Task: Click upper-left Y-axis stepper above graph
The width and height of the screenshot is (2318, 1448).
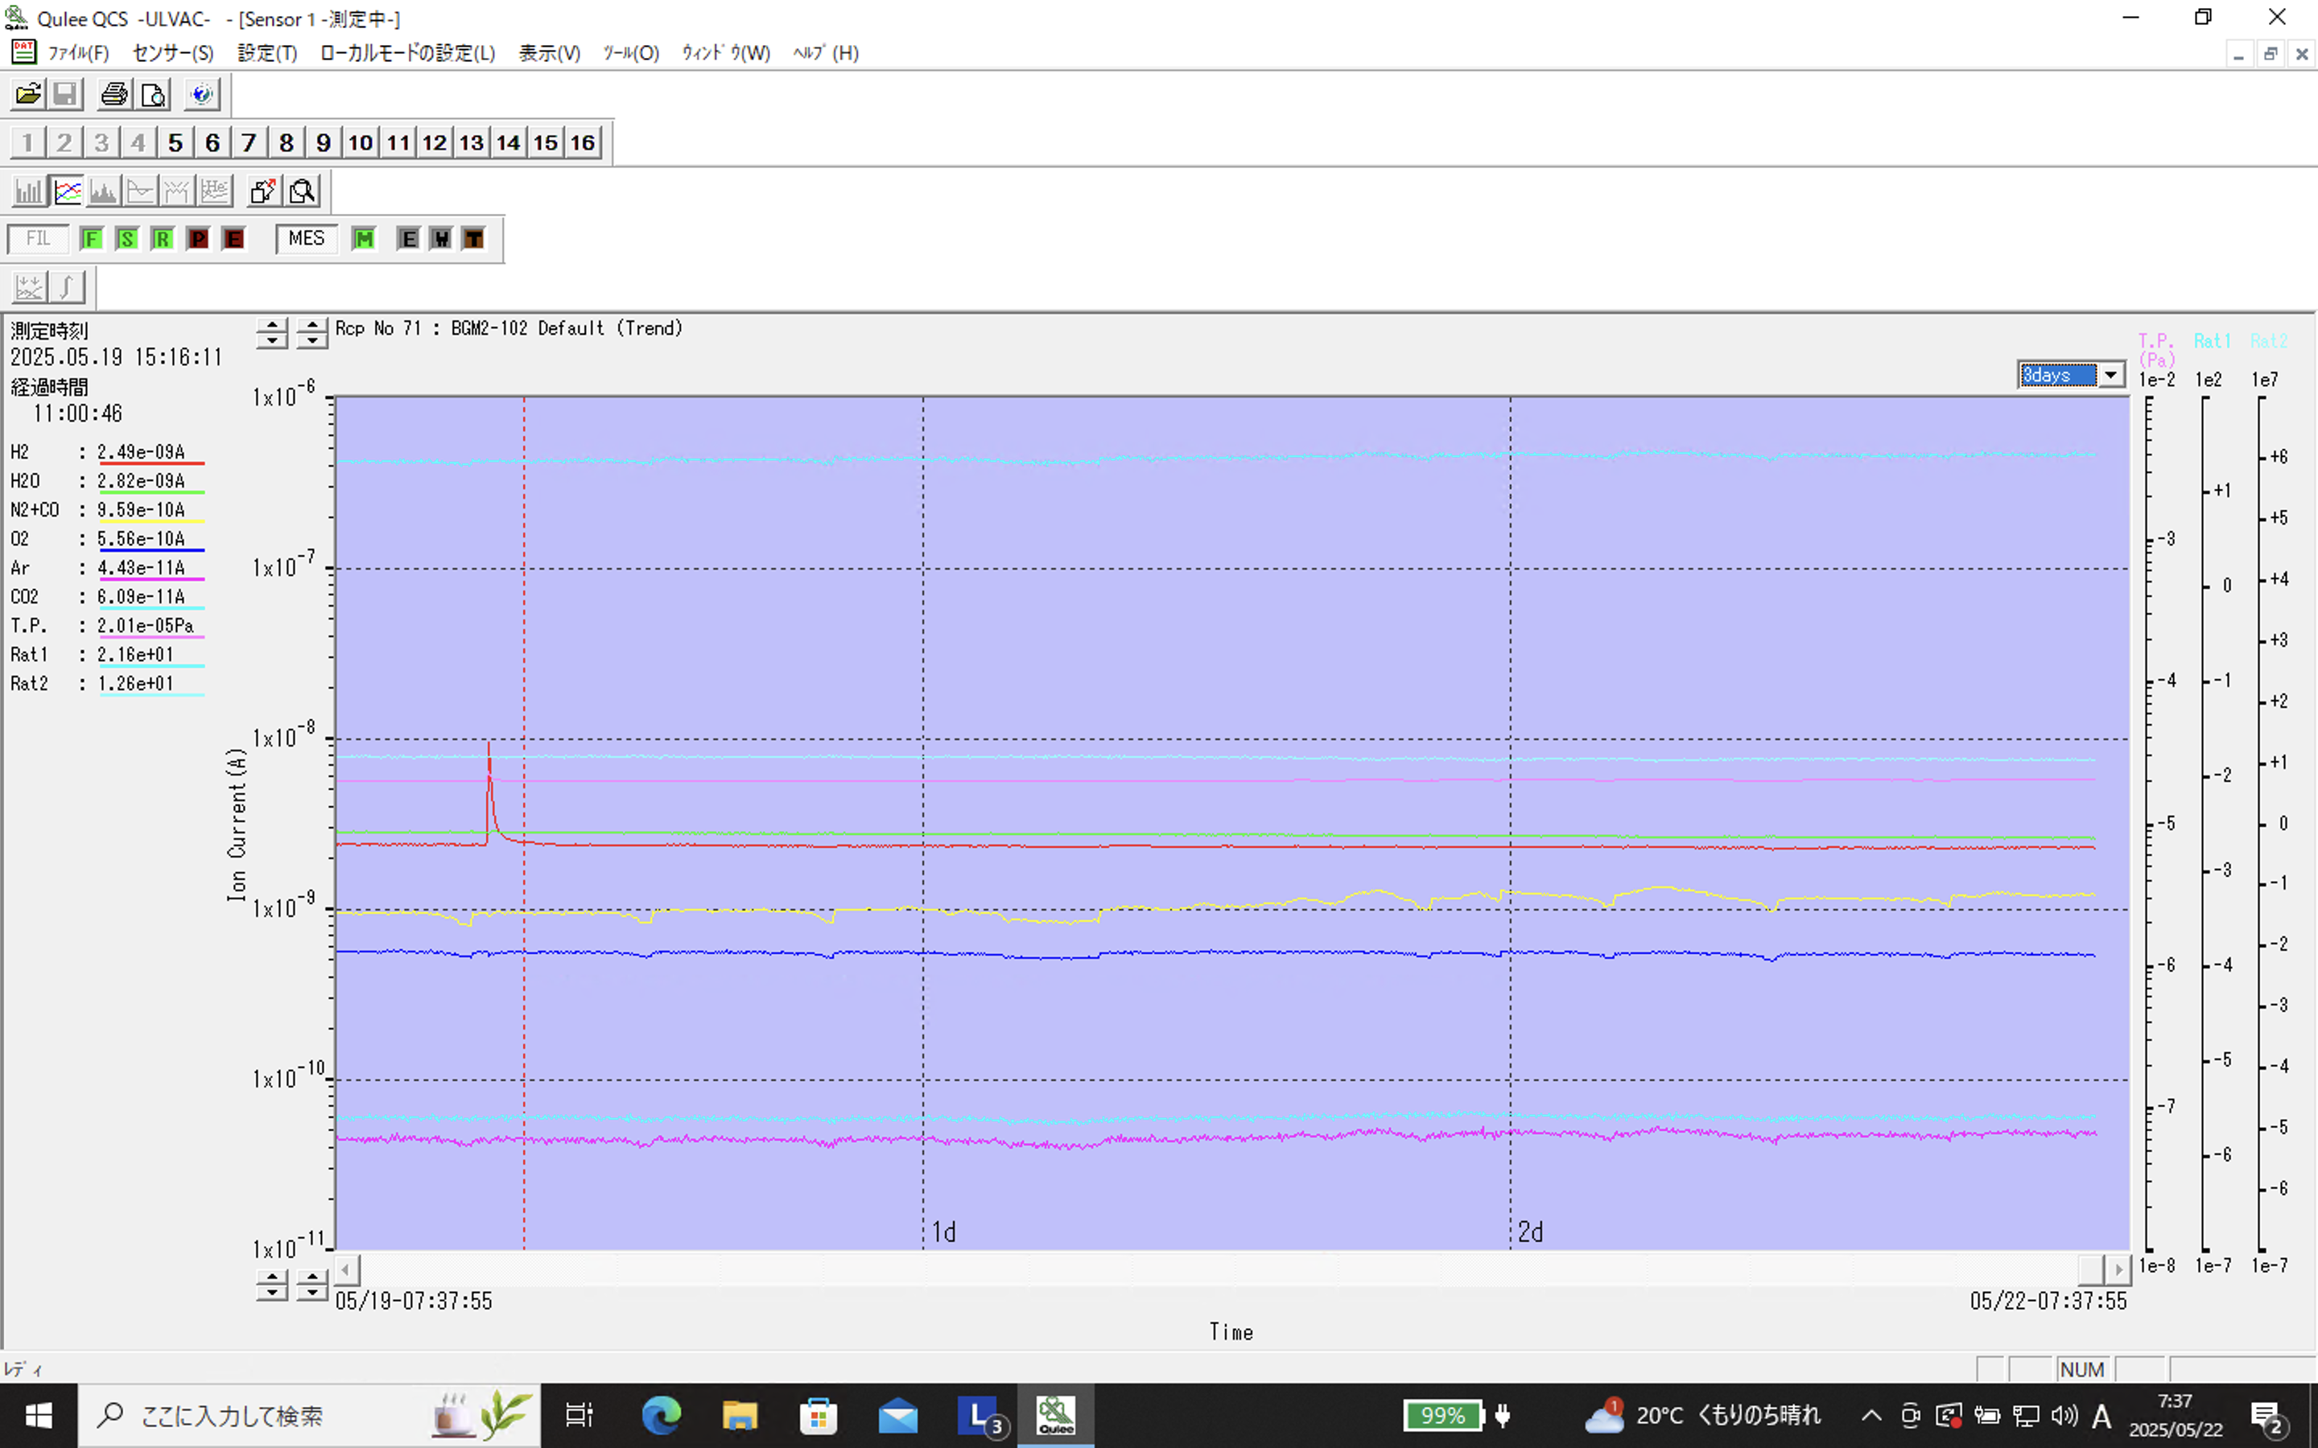Action: click(272, 333)
